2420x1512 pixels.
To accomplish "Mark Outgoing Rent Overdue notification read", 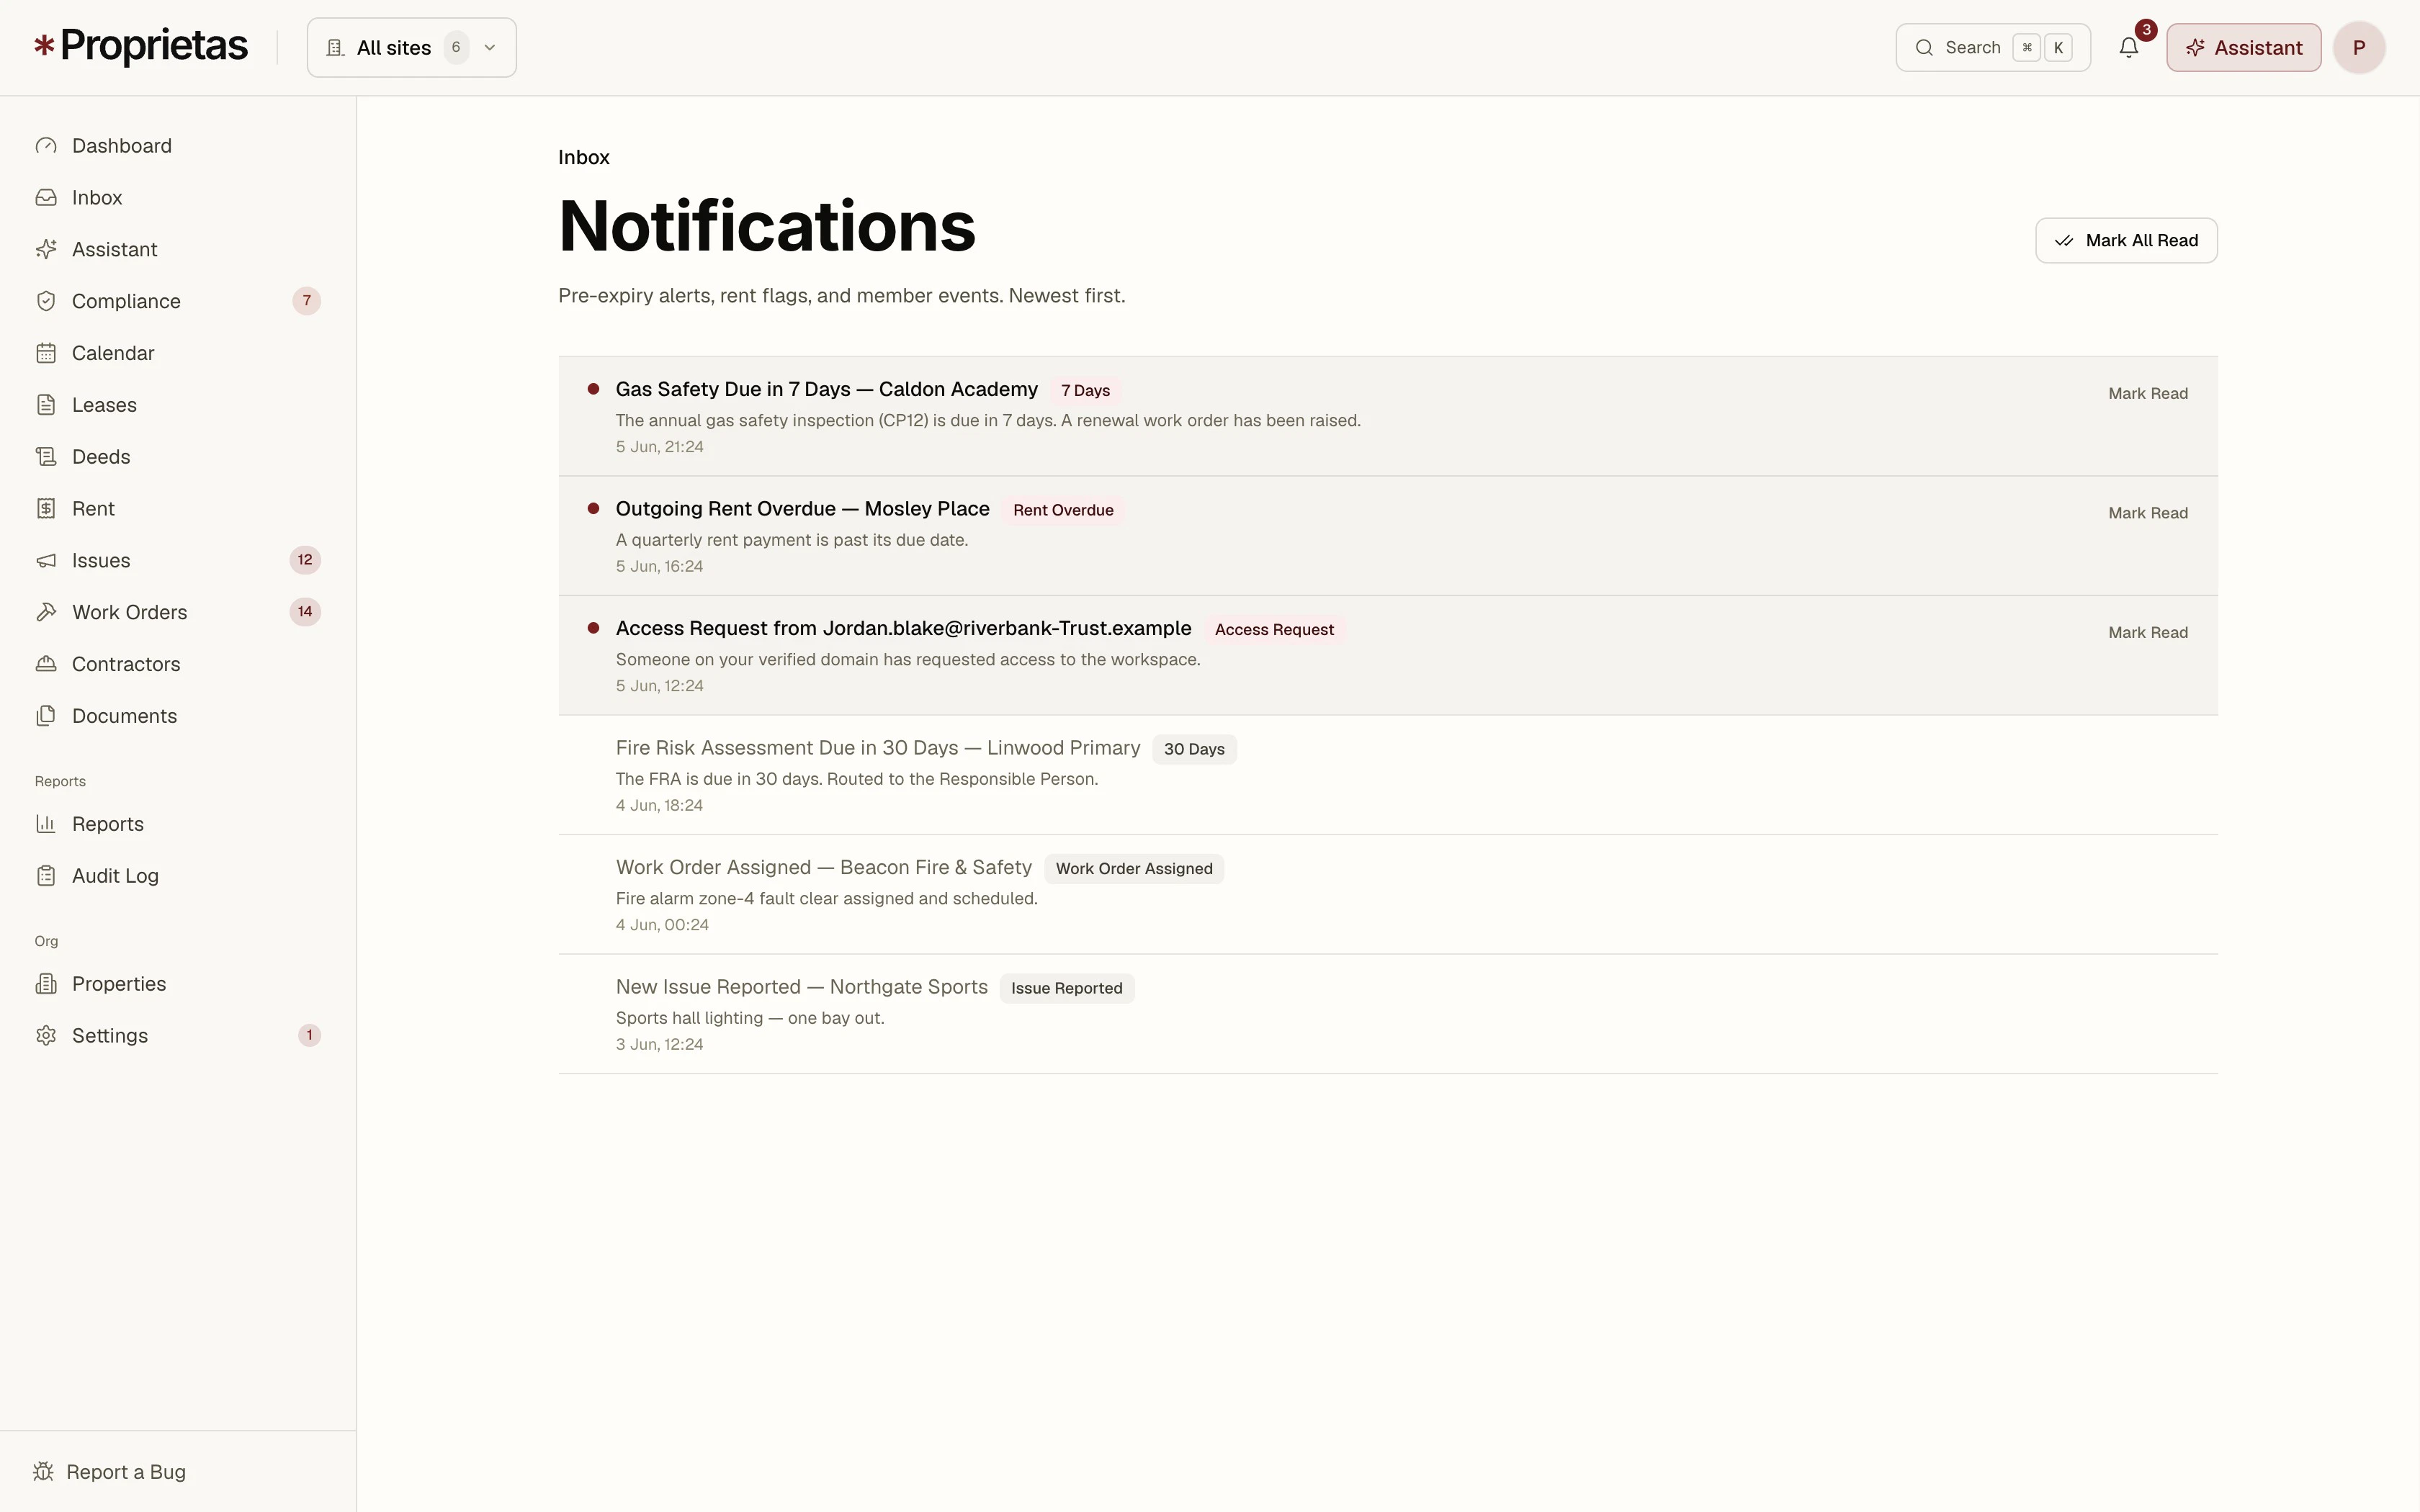I will pyautogui.click(x=2148, y=513).
